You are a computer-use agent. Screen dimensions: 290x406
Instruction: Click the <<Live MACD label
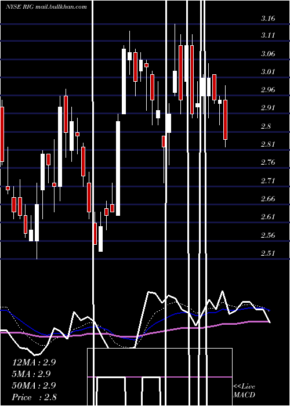click(x=244, y=390)
